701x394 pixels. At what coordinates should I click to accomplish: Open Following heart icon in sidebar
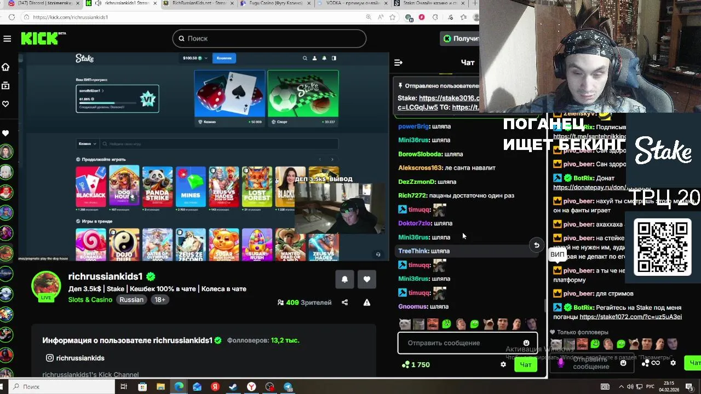click(x=5, y=104)
